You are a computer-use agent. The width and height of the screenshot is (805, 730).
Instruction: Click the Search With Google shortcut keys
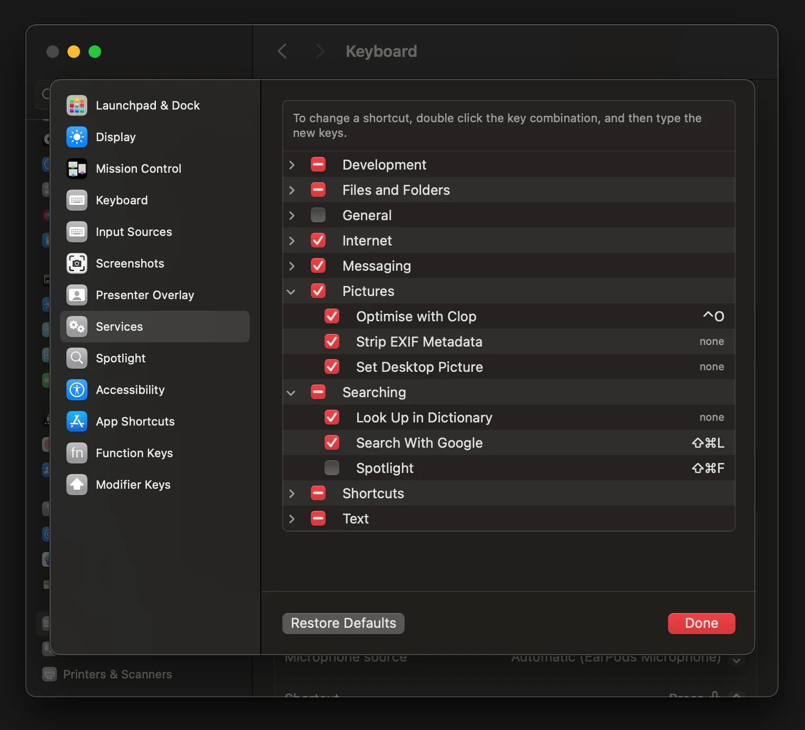(x=708, y=443)
